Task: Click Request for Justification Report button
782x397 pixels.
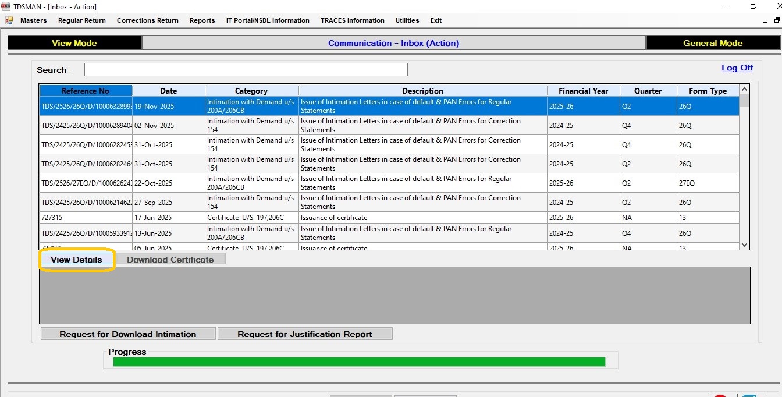Action: (305, 334)
